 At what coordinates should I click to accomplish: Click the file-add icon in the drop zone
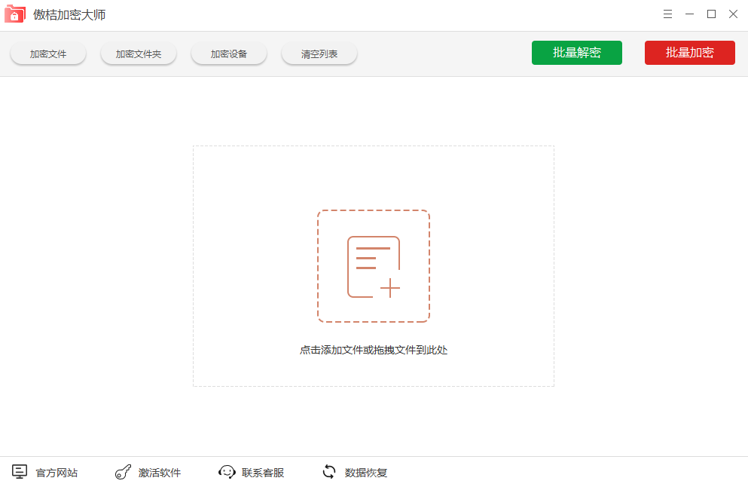click(x=374, y=265)
